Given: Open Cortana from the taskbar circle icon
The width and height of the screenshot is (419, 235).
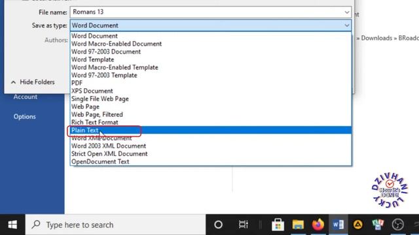Looking at the screenshot, I should 218,225.
